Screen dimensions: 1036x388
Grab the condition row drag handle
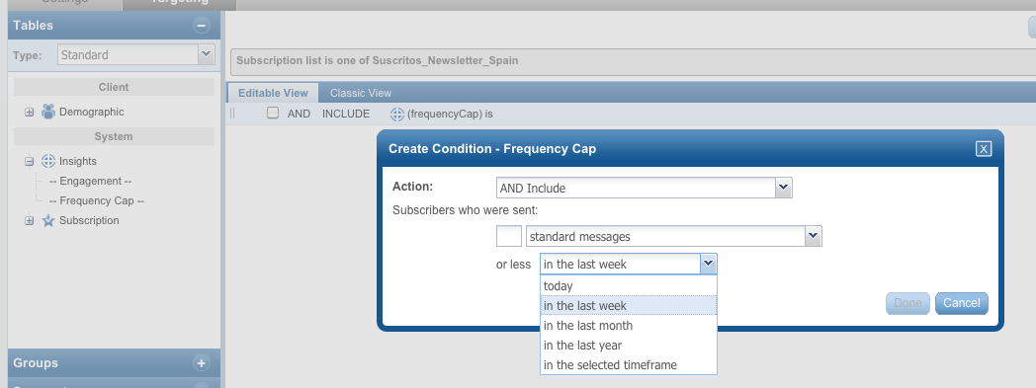tap(232, 114)
